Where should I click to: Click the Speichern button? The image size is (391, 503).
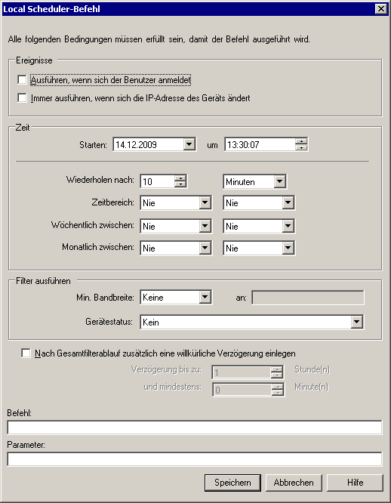[232, 483]
